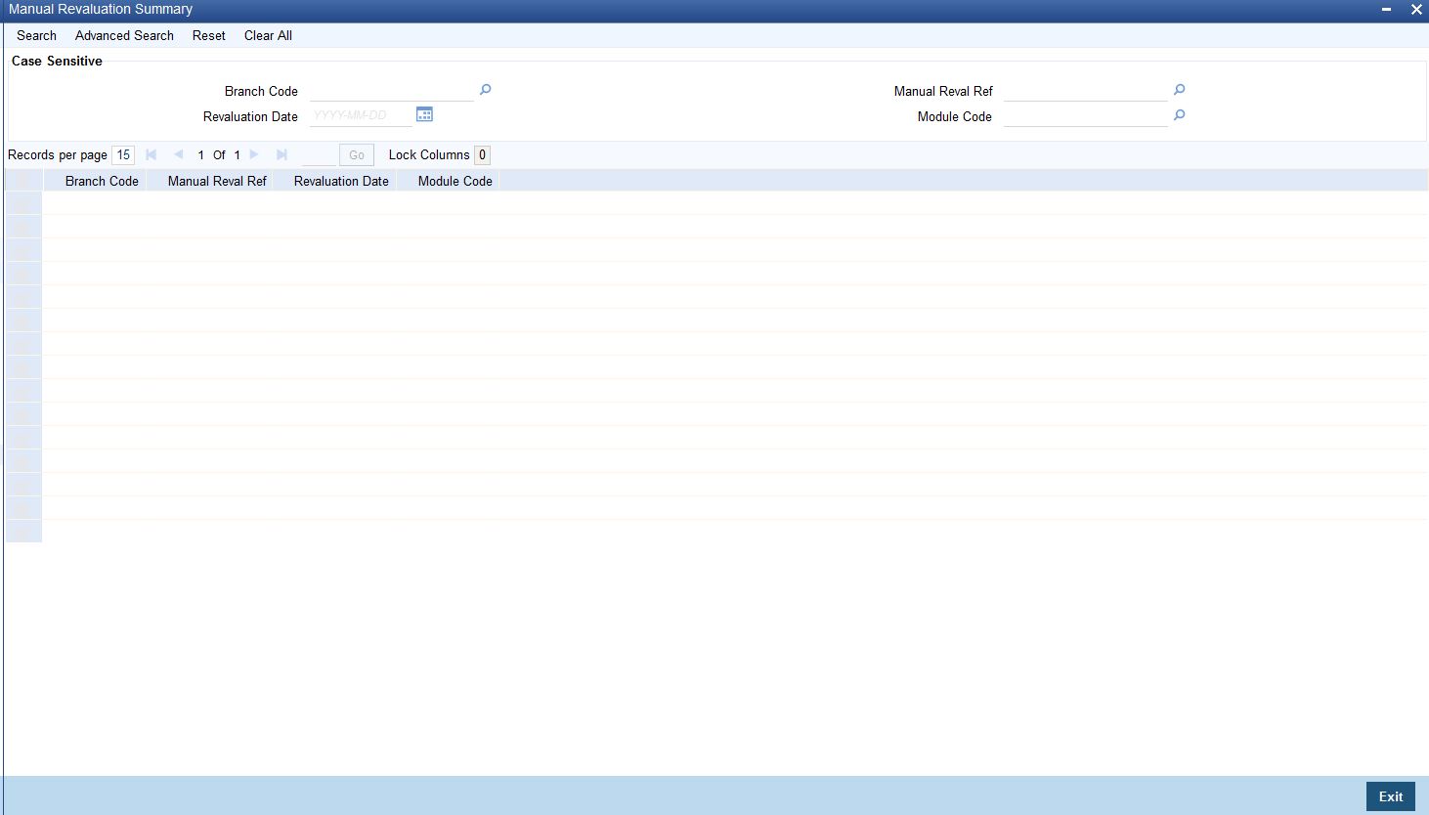Go to the previous page of records
Viewport: 1429px width, 815px height.
point(178,154)
